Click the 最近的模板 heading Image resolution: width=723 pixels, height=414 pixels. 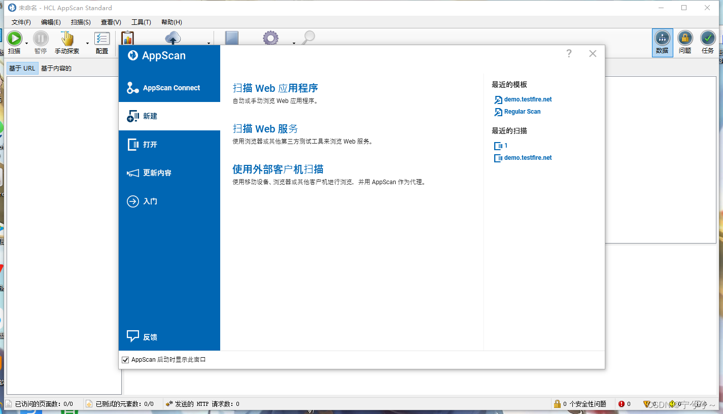[x=509, y=85]
